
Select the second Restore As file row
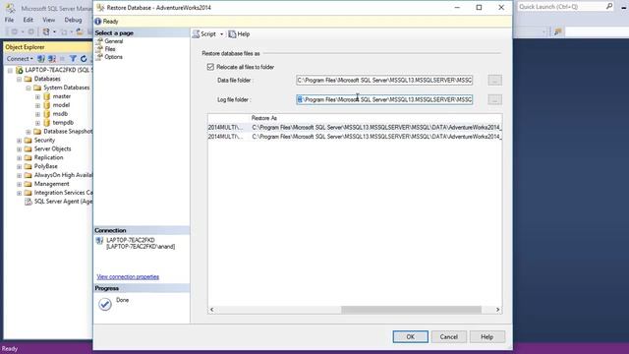tap(355, 137)
